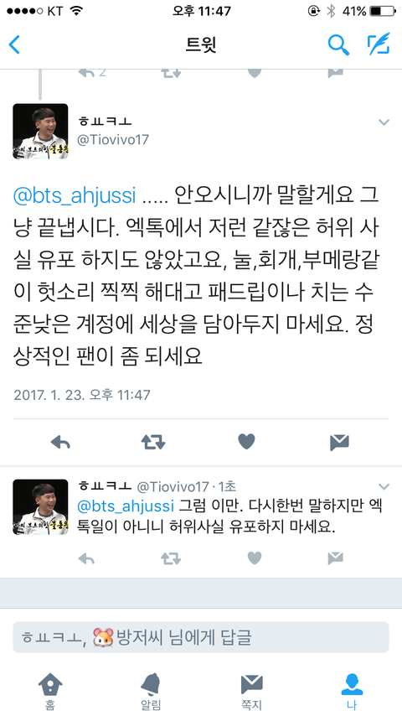402x716 pixels.
Task: Send the main tweet via the message icon
Action: (339, 442)
